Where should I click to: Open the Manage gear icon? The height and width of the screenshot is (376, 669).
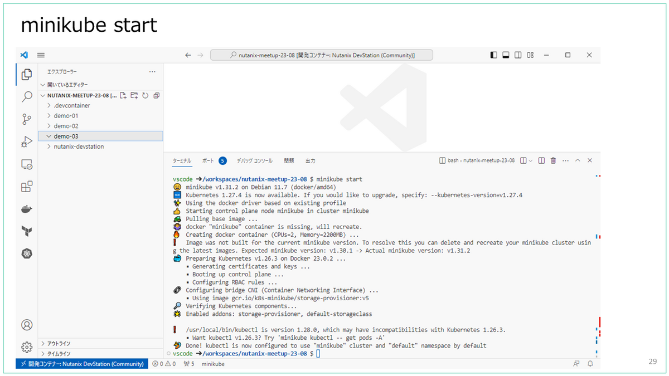coord(26,347)
